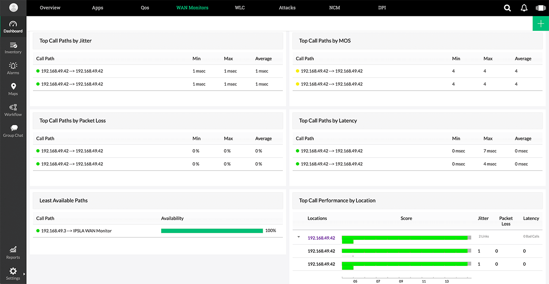Screen dimensions: 549x284
Task: Switch to the Attacks tab
Action: [287, 8]
